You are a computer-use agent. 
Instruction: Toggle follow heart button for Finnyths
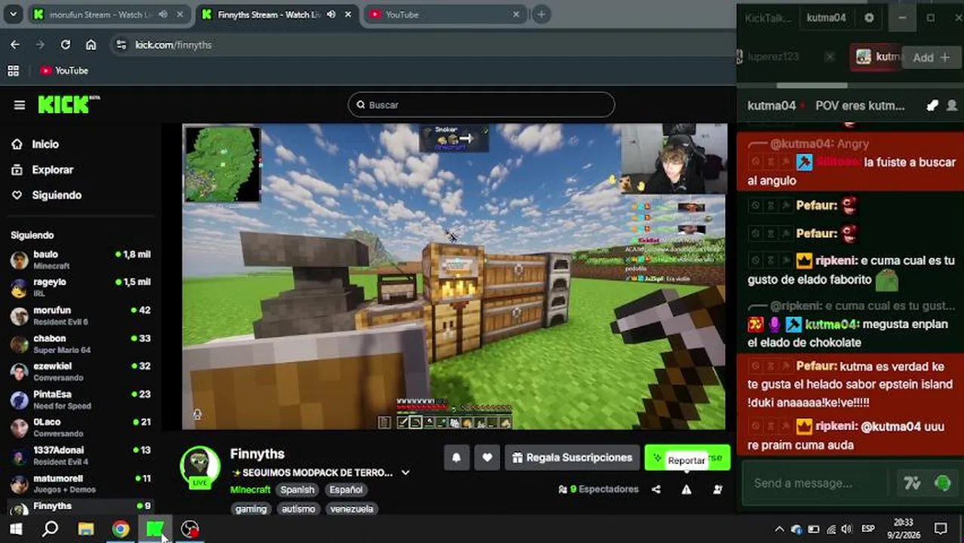pyautogui.click(x=487, y=458)
